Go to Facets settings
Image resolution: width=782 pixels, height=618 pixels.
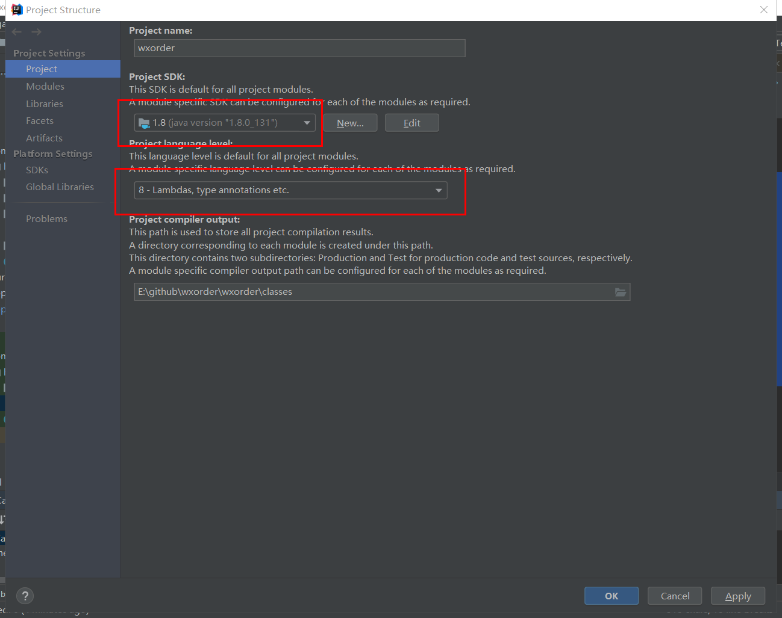coord(40,121)
